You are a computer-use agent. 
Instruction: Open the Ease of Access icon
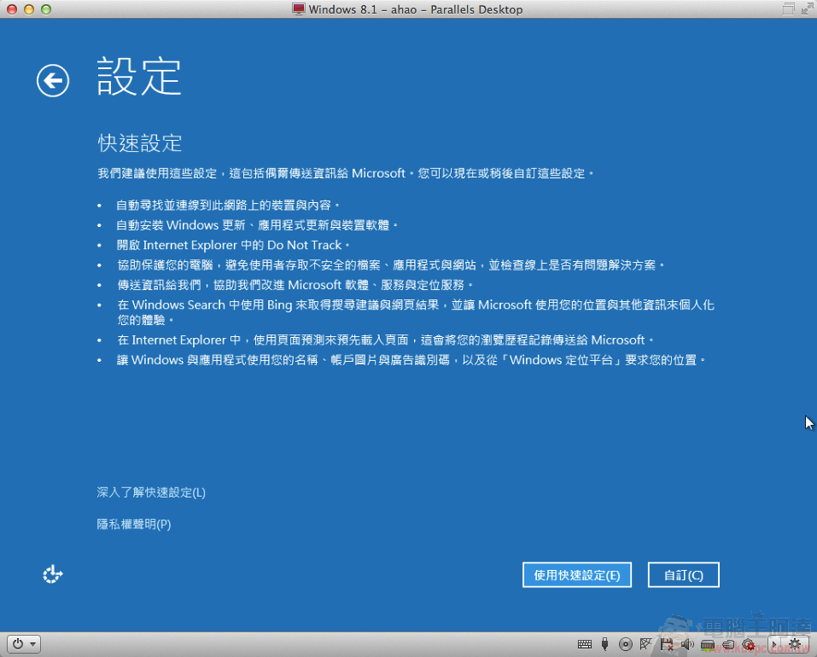coord(52,575)
